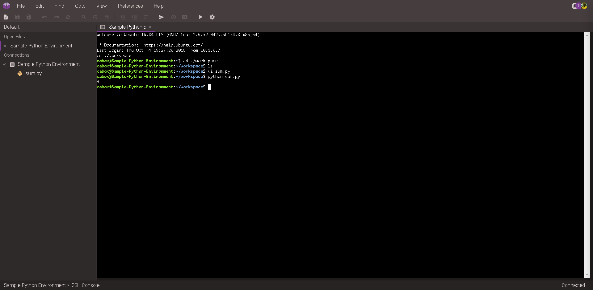Decrease line indentation
The height and width of the screenshot is (290, 593).
(x=123, y=17)
